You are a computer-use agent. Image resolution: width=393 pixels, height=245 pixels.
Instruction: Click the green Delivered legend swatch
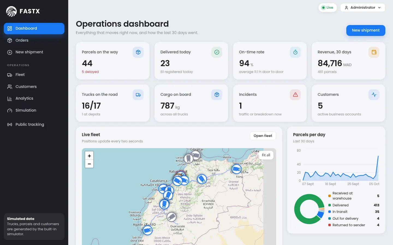(x=330, y=205)
